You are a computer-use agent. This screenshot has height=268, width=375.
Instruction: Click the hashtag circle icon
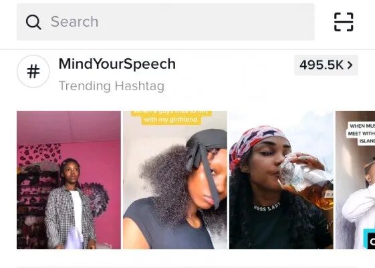[33, 72]
